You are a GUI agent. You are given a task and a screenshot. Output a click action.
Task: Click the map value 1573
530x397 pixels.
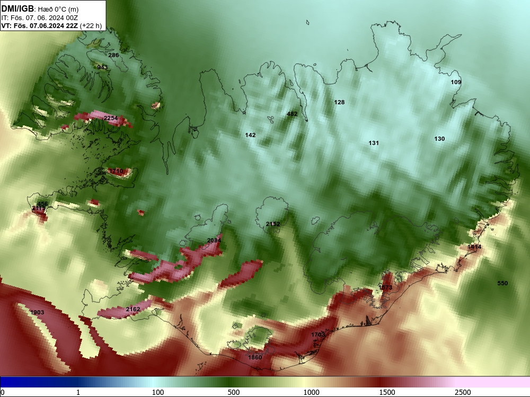pyautogui.click(x=385, y=287)
